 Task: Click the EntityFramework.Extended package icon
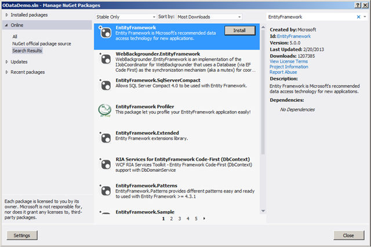105,138
